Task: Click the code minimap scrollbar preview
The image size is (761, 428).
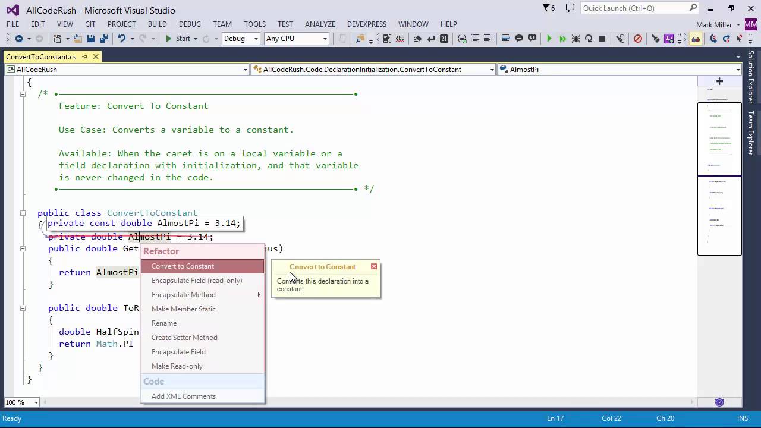Action: tap(719, 178)
